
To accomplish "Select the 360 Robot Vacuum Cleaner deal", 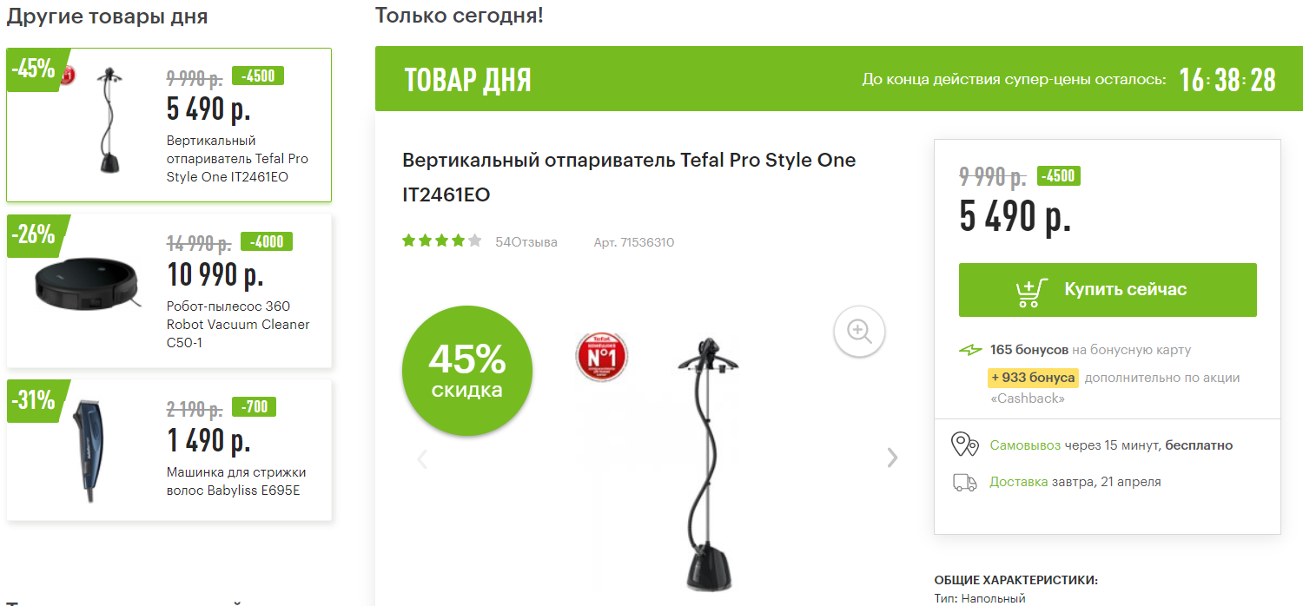I will [169, 291].
